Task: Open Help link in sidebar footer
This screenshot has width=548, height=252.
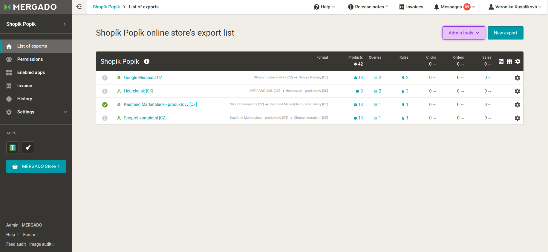Action: (12, 235)
